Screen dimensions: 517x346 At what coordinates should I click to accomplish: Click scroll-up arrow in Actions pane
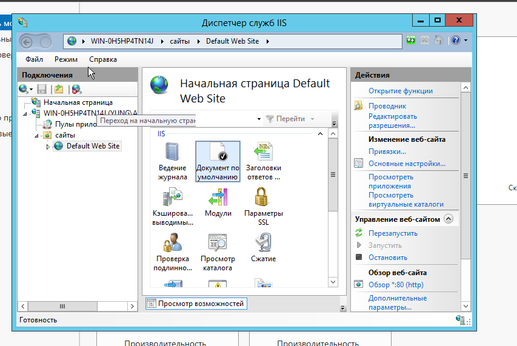(x=465, y=87)
